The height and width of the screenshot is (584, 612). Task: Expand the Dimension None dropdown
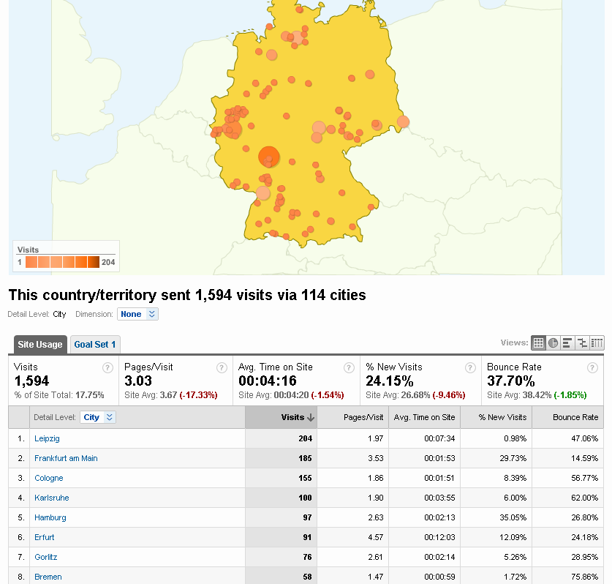pos(137,314)
